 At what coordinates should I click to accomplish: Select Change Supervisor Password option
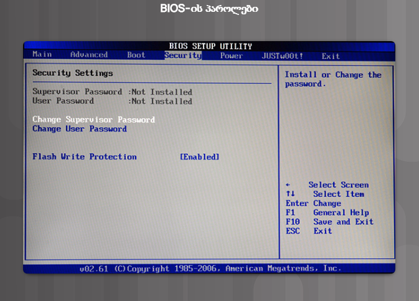(93, 119)
